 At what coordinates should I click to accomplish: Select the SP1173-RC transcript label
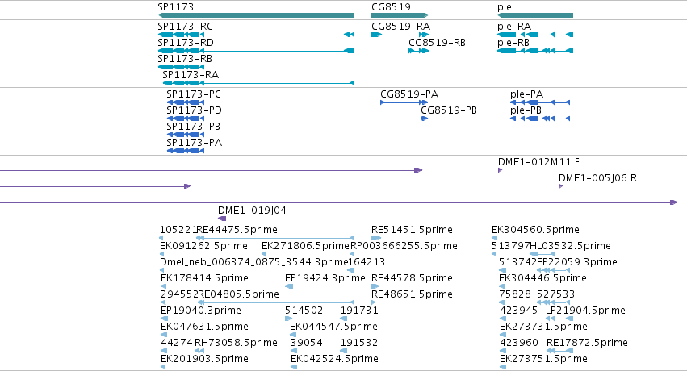(x=186, y=27)
